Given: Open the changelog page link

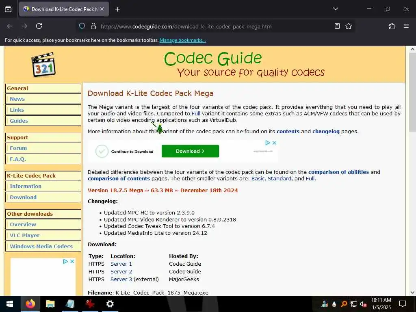Looking at the screenshot, I should pos(326,131).
